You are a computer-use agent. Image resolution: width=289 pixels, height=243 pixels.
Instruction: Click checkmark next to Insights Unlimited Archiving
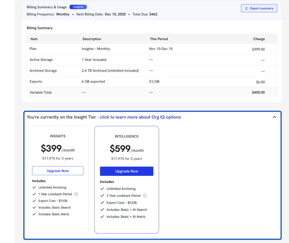pos(34,187)
